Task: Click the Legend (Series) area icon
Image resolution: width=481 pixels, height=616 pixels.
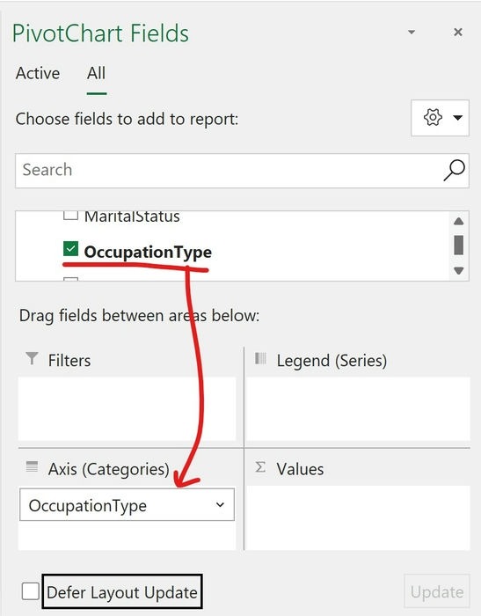Action: (x=260, y=358)
